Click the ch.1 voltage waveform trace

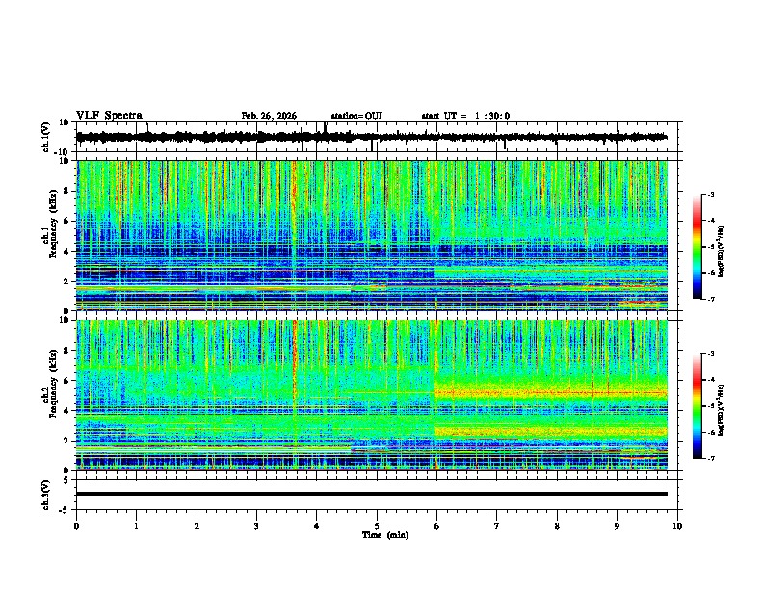[372, 137]
